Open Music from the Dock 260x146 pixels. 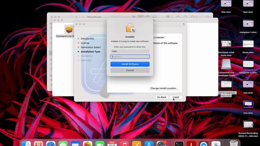124,144
